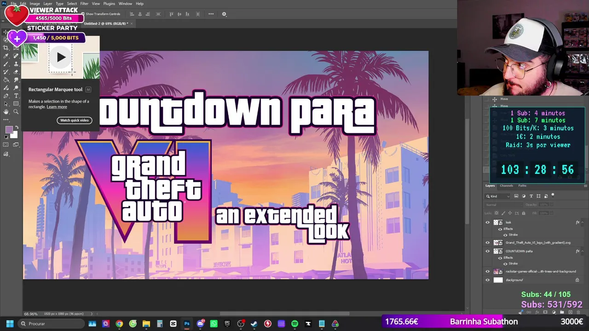Image resolution: width=589 pixels, height=331 pixels.
Task: Toggle Stroke visibility on 'look' layer
Action: (505, 235)
